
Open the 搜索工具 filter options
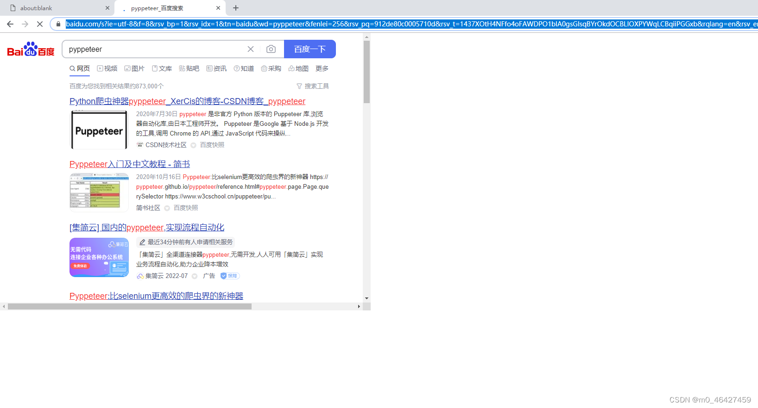click(x=313, y=86)
